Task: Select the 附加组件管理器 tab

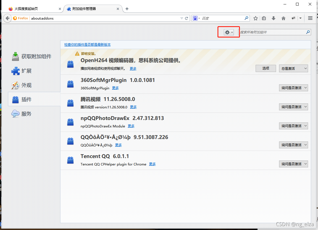Action: (92, 9)
